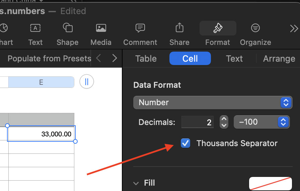Switch to the Text tab
The image size is (300, 191).
coord(234,59)
